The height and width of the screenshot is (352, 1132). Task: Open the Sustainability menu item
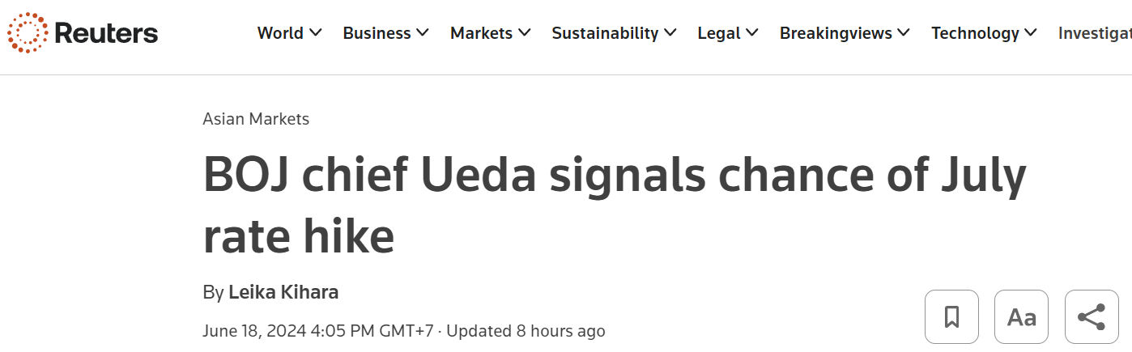click(605, 33)
